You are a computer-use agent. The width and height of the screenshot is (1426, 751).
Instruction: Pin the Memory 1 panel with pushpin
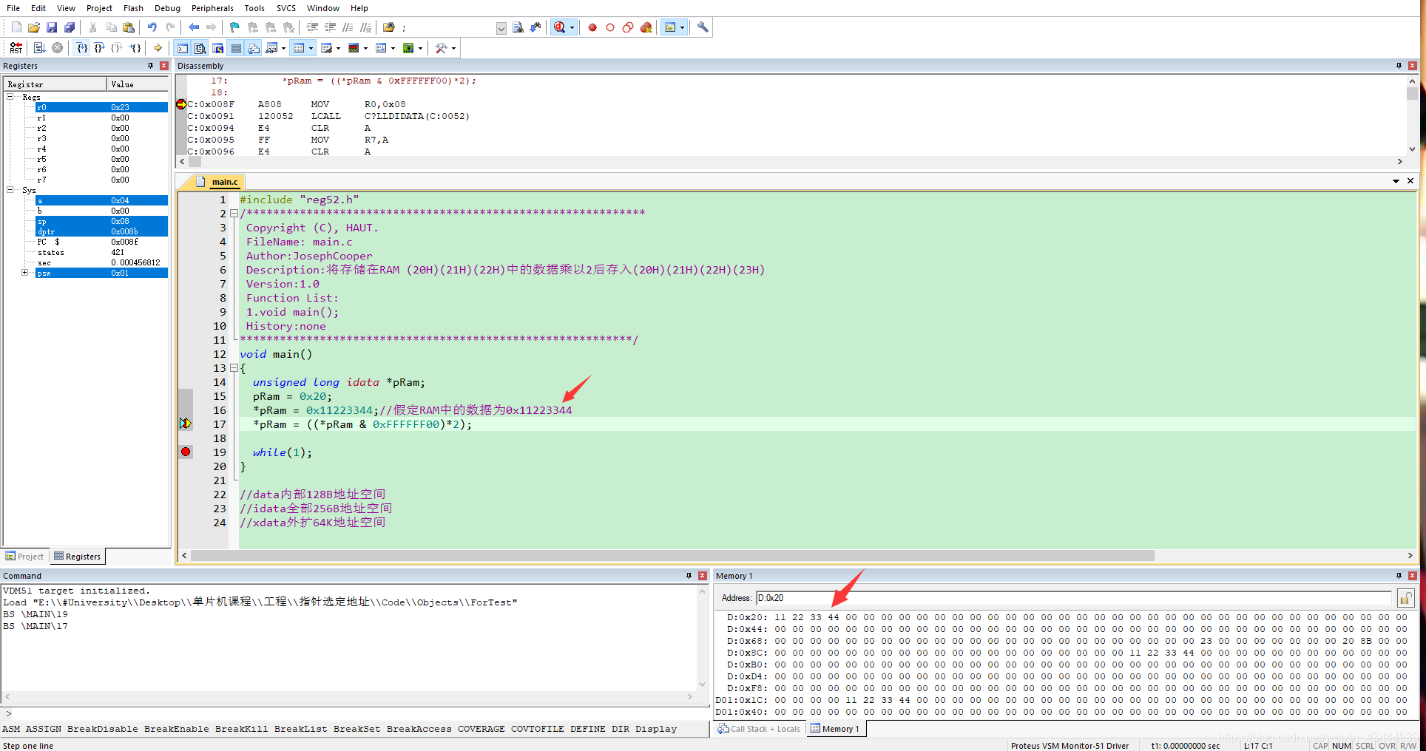1399,576
